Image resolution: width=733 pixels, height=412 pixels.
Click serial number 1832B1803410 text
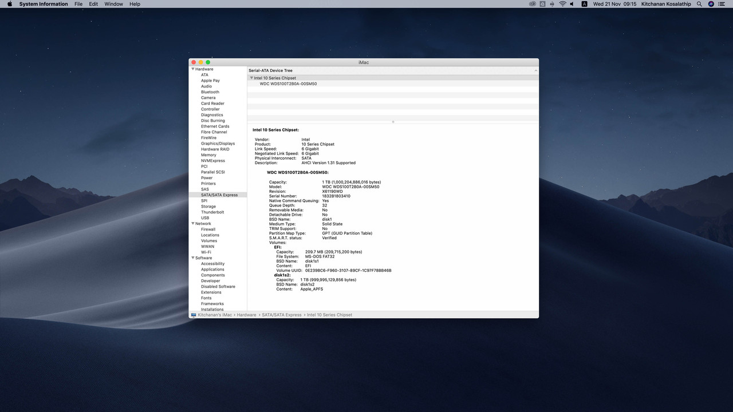pos(336,196)
